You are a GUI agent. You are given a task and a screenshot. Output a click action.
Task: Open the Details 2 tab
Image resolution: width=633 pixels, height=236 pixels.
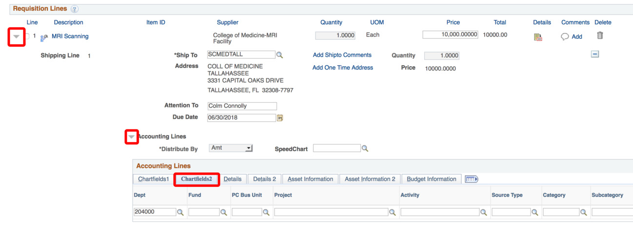point(264,179)
